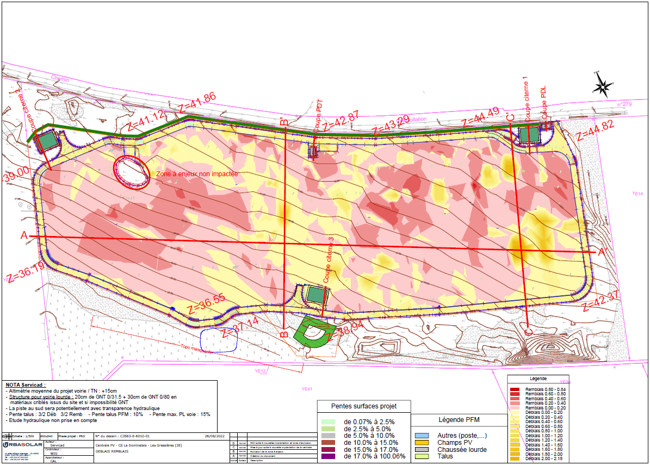
Task: Click the orange Champs PV swatch
Action: [422, 443]
